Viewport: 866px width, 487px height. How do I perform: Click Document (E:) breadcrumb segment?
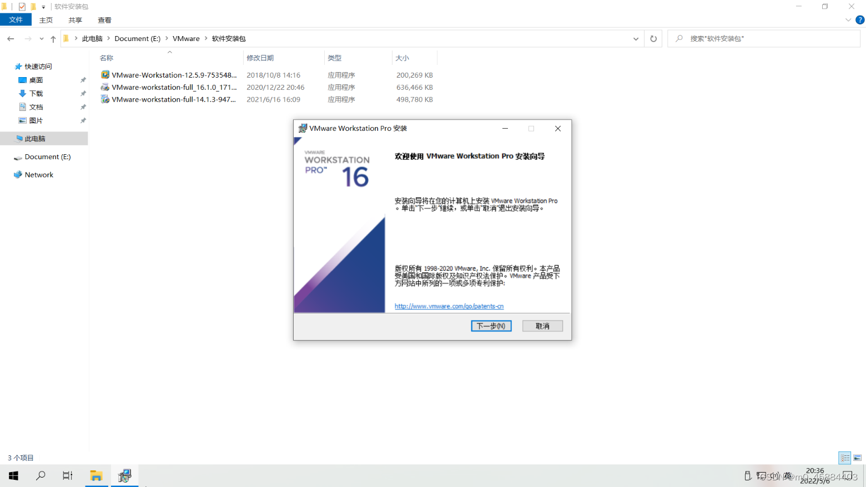click(x=138, y=38)
